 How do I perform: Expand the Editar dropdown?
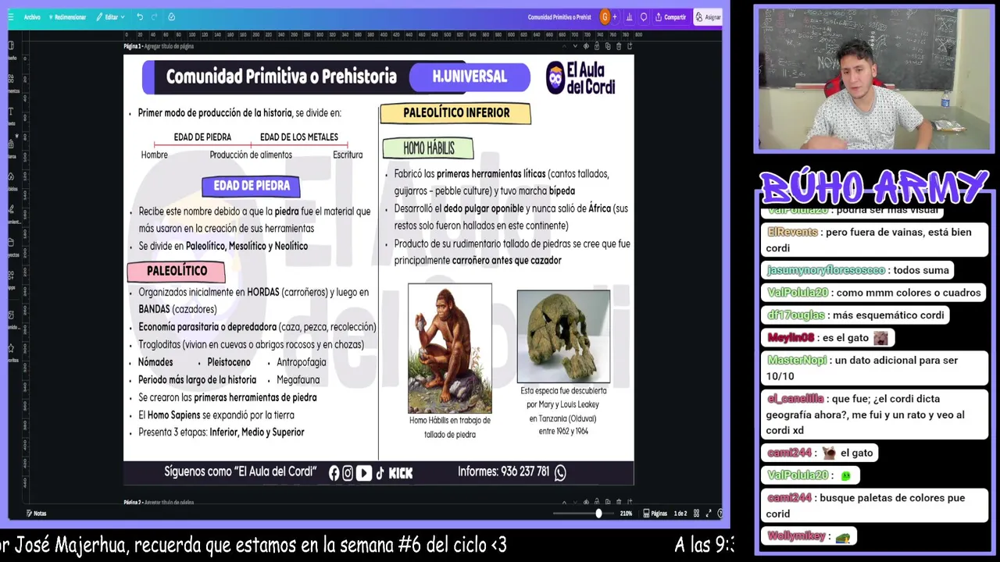click(110, 17)
